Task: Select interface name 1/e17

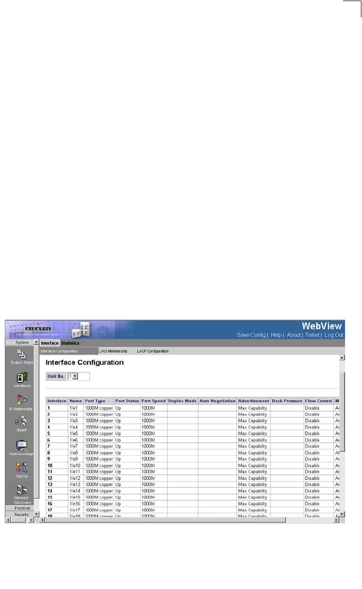Action: 75,510
